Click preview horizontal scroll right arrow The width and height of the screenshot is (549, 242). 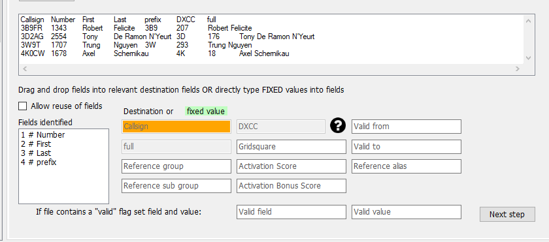(518, 68)
